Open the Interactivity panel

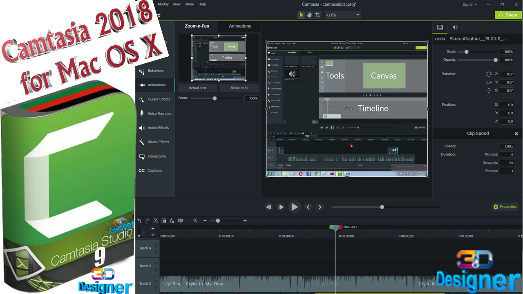pyautogui.click(x=155, y=156)
